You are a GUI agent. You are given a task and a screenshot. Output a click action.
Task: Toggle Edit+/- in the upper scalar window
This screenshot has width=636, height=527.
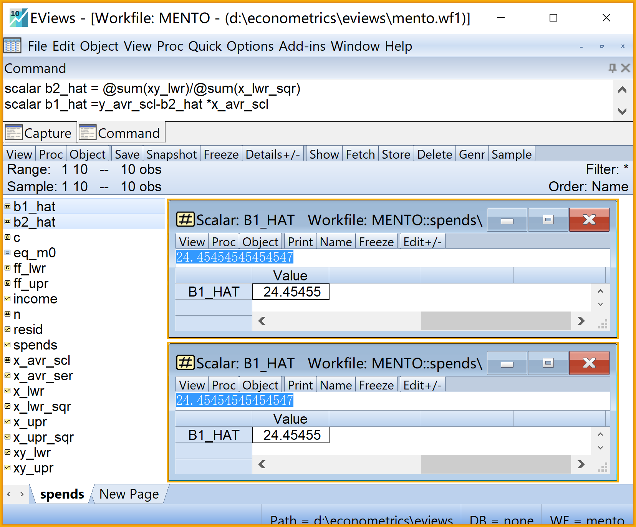[422, 242]
